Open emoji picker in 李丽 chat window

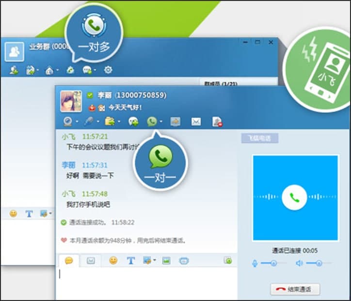point(113,260)
